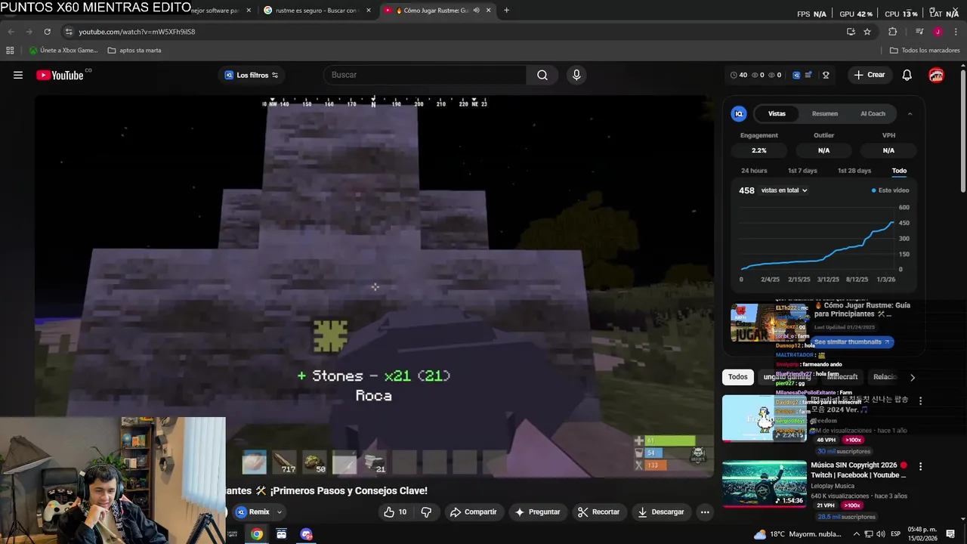Viewport: 967px width, 544px height.
Task: Switch to the rustme es seguro tab
Action: coord(316,11)
